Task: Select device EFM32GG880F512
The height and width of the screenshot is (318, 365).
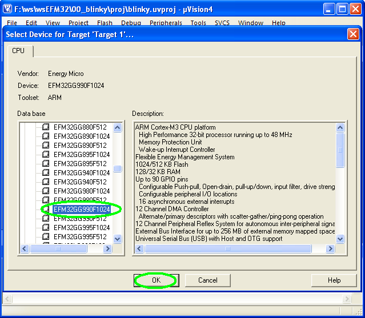Action: click(x=80, y=127)
